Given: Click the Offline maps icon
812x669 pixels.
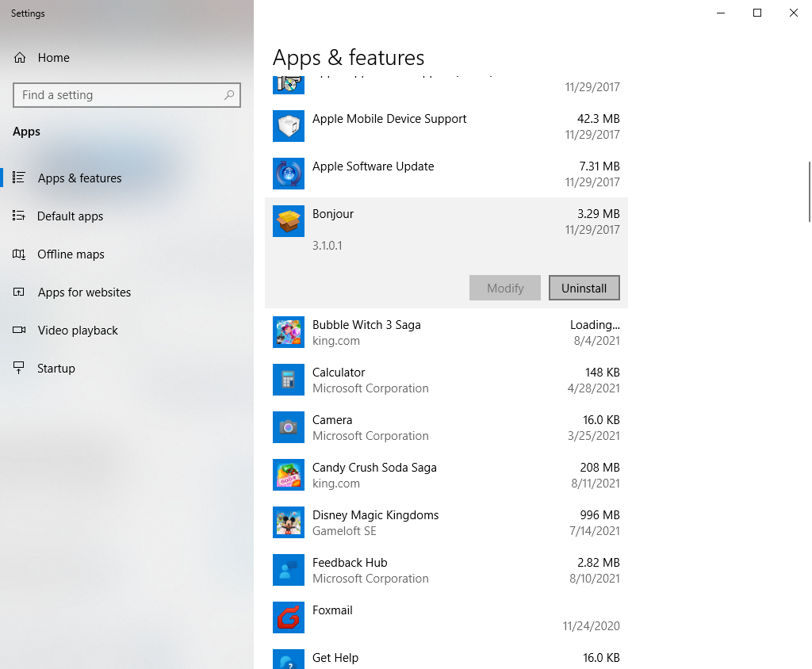Looking at the screenshot, I should point(19,254).
